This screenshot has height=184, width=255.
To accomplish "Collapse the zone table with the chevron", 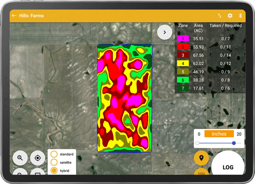I will (165, 32).
